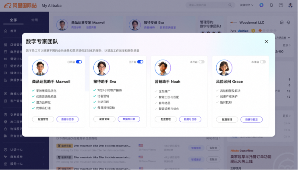Select the 首页 sidebar item
298x170 pixels.
(x=14, y=31)
